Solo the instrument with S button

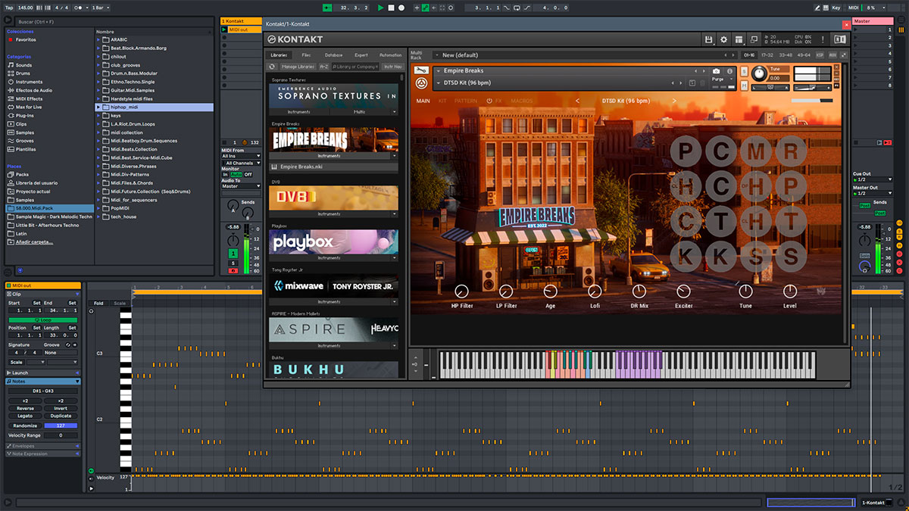(x=745, y=71)
